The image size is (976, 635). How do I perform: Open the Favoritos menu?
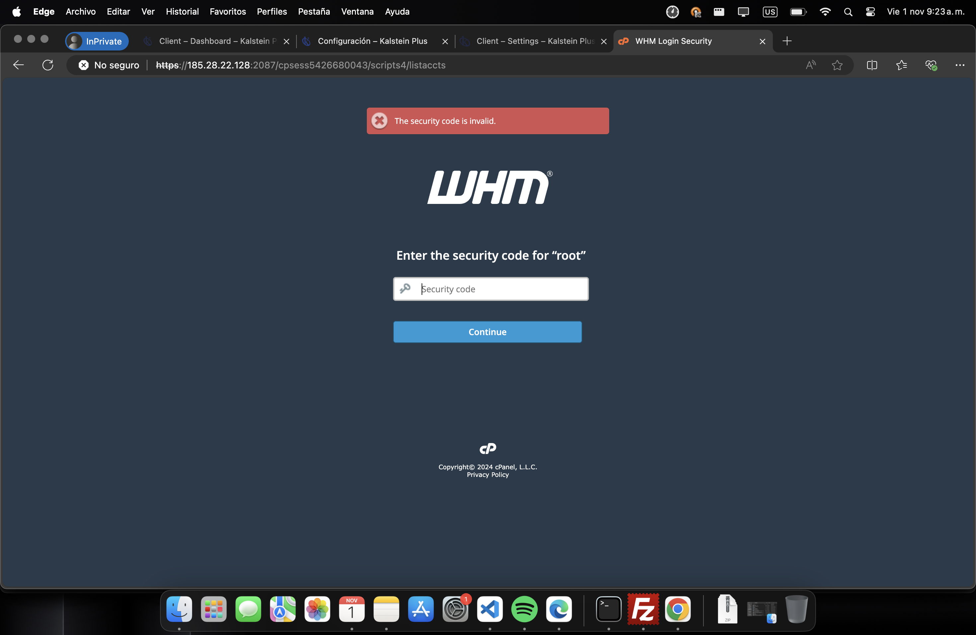pyautogui.click(x=228, y=12)
